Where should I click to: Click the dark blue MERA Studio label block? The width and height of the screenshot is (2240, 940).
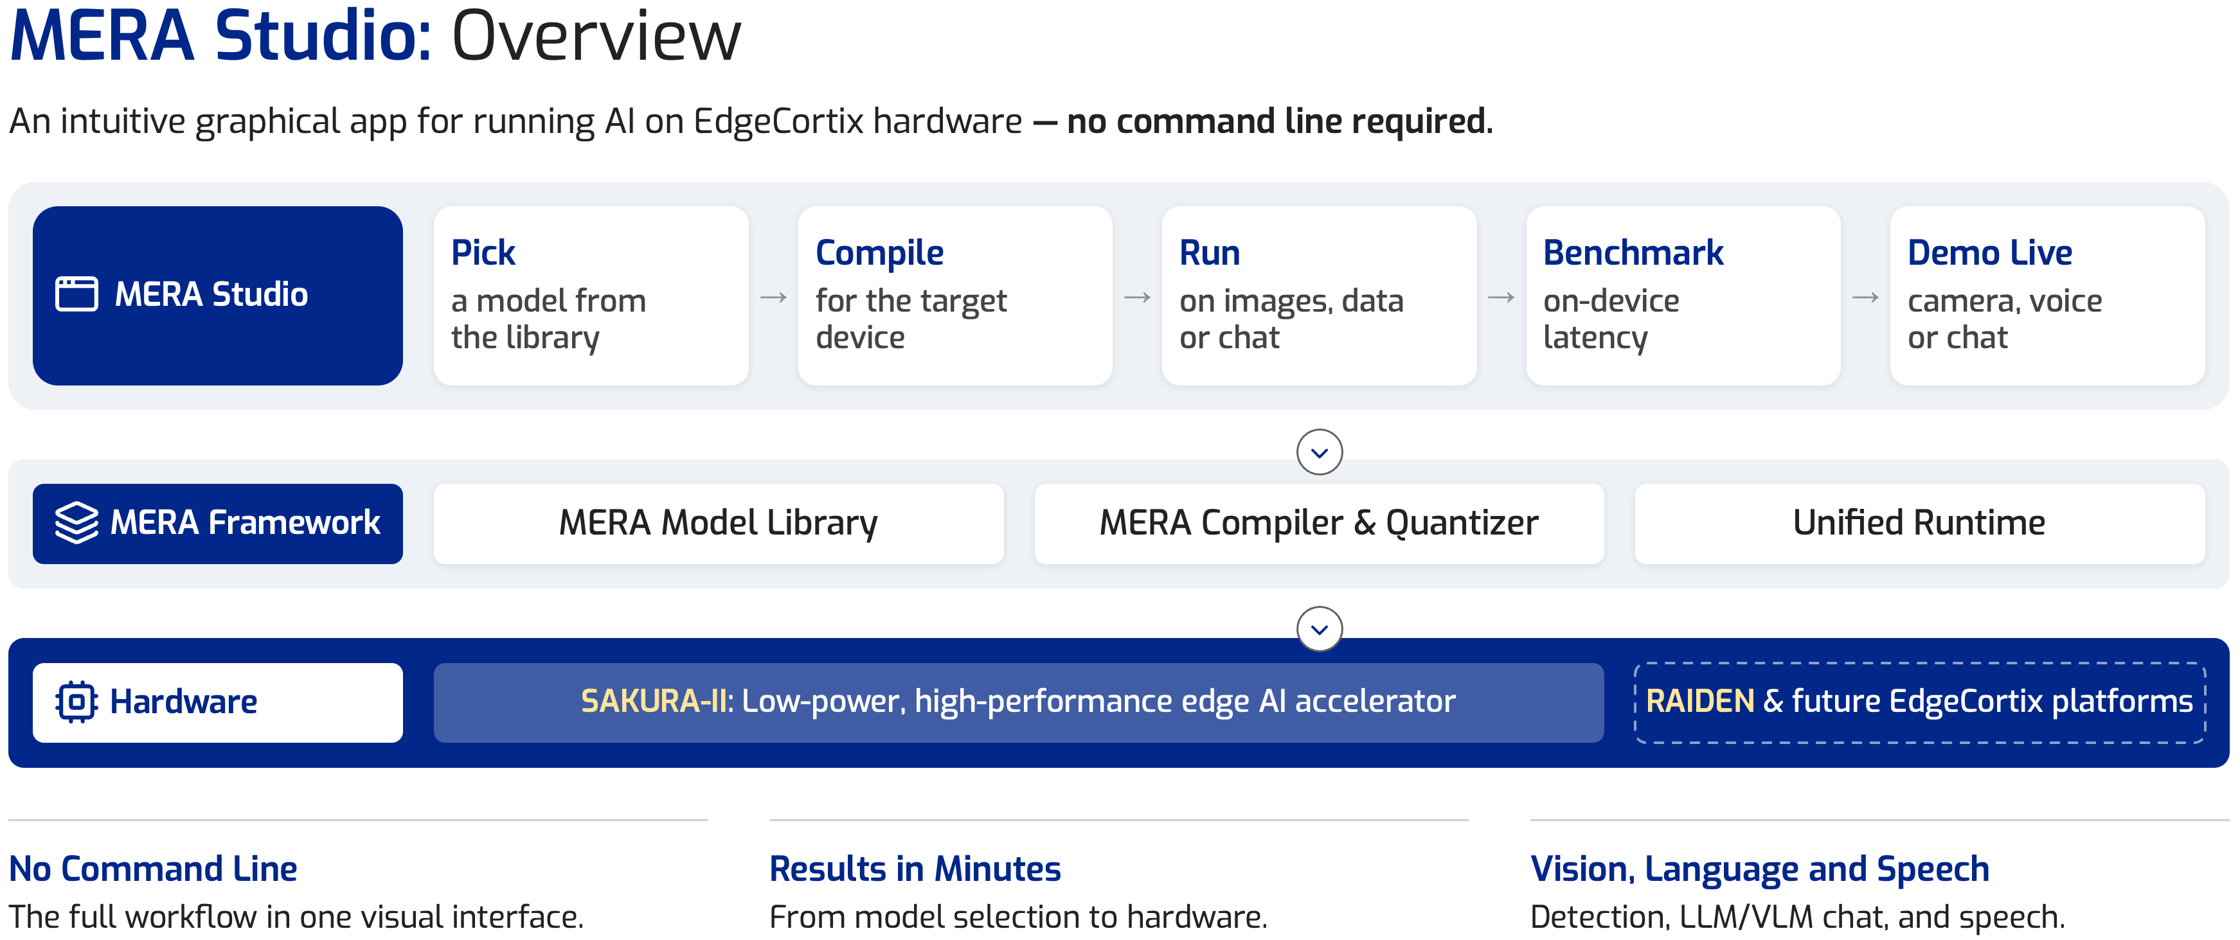(x=217, y=296)
